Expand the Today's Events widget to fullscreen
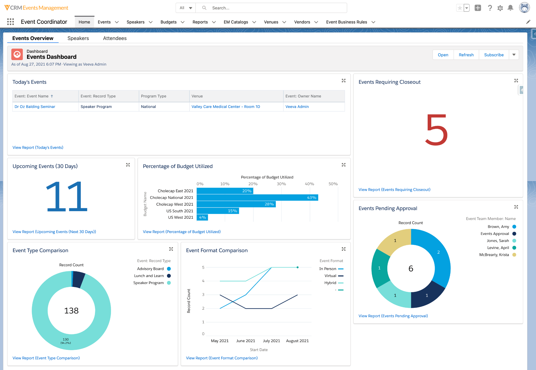This screenshot has height=370, width=536. [x=343, y=81]
